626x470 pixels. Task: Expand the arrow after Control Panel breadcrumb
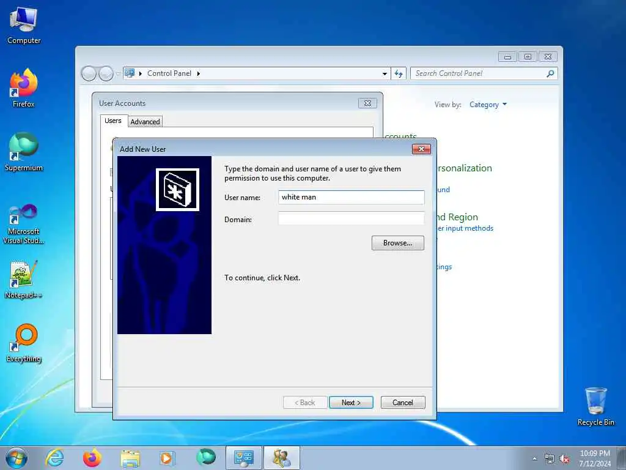click(199, 73)
